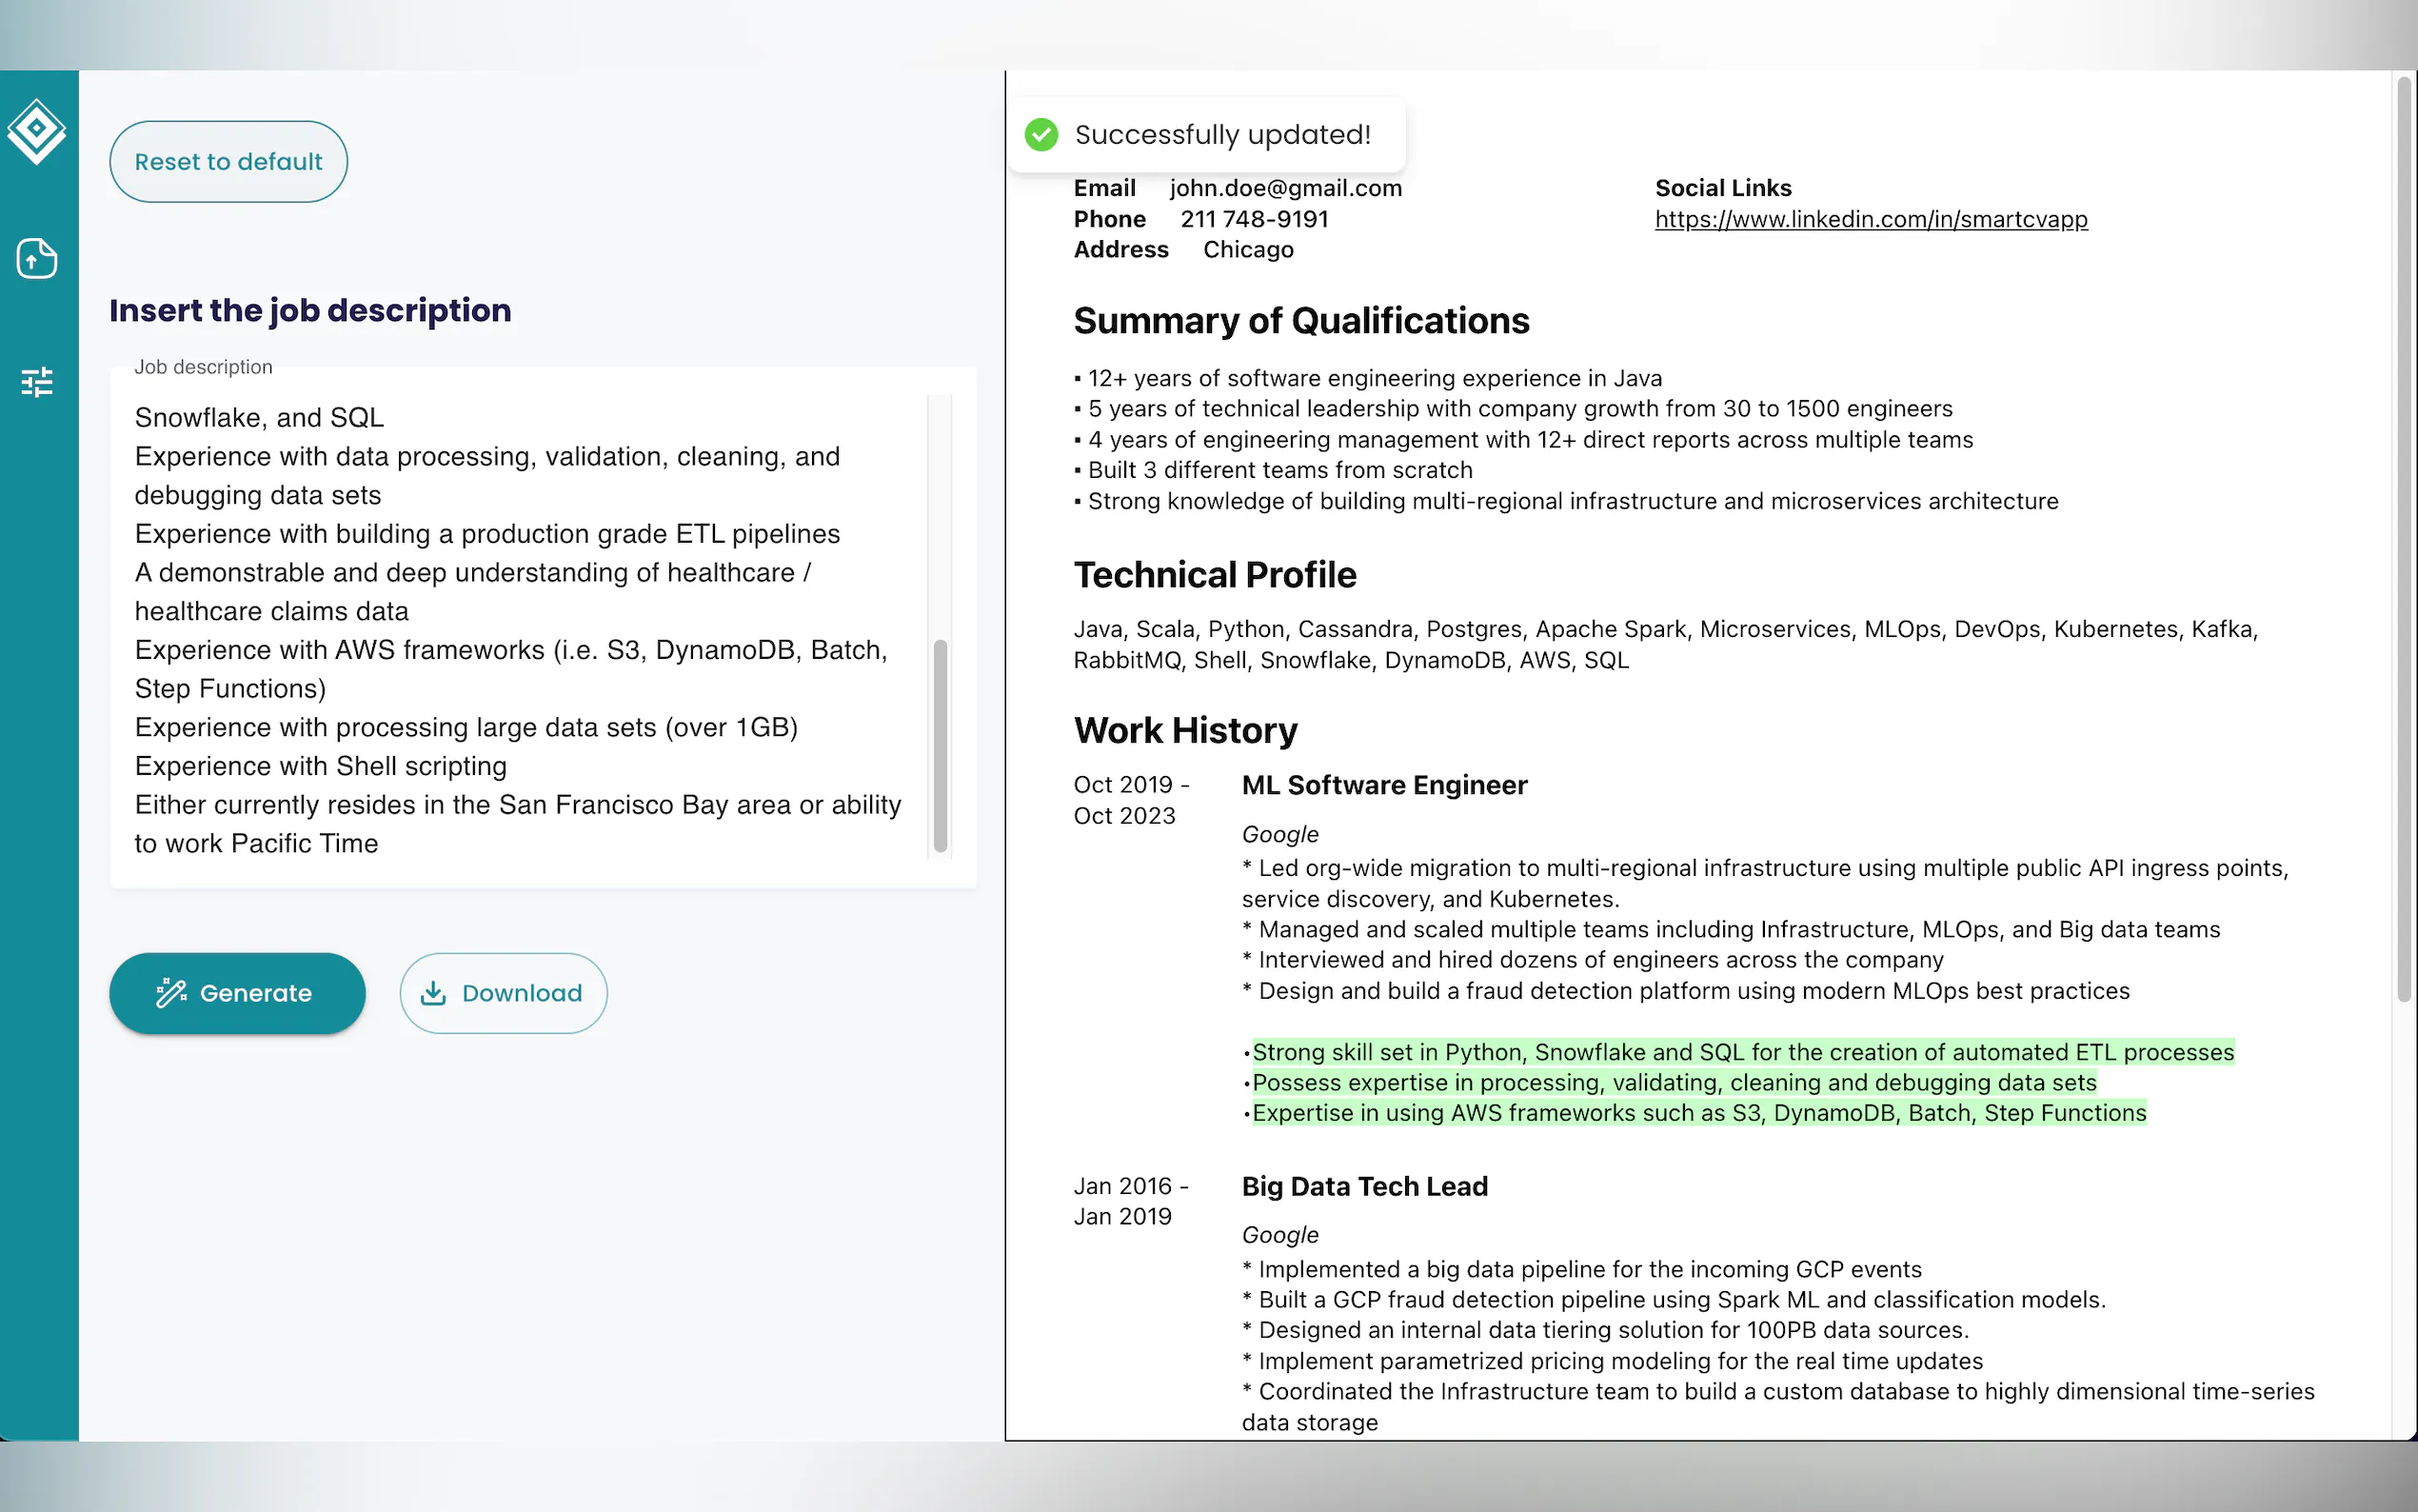This screenshot has height=1512, width=2418.
Task: Select the highlighted Python, Snowflake and SQL line
Action: coord(1742,1052)
